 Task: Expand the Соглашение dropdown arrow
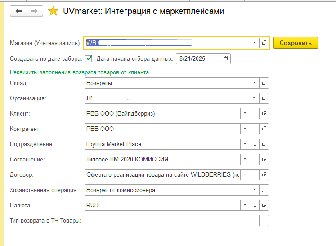coord(245,159)
